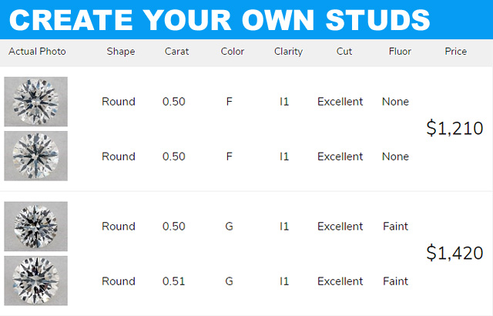Click the first F-color diamond photo
The image size is (493, 316).
(x=35, y=102)
